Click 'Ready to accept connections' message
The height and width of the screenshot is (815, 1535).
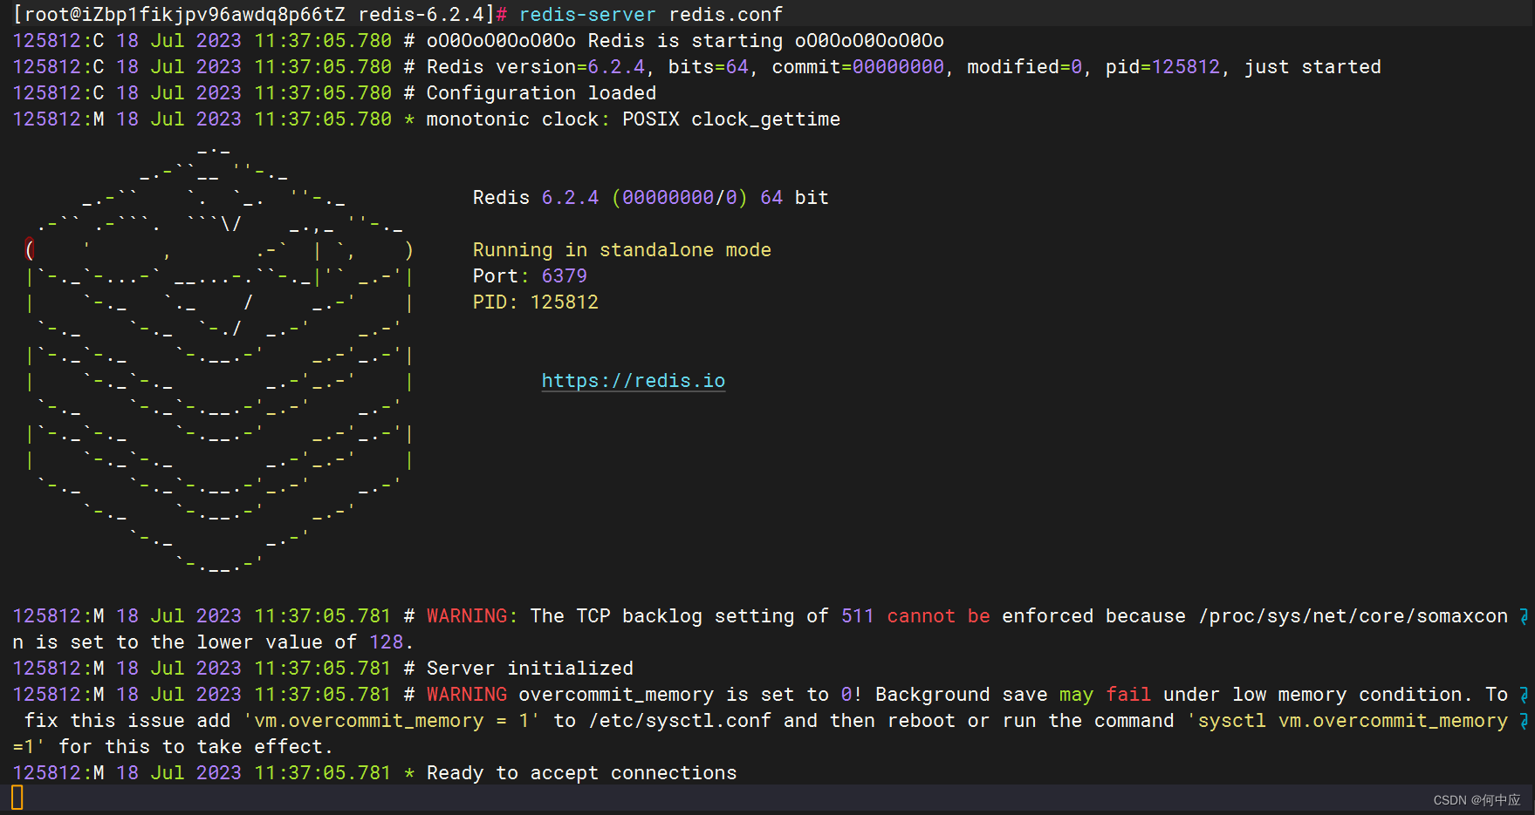click(581, 773)
